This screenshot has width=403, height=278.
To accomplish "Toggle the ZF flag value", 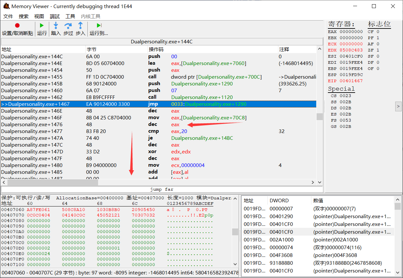I will (378, 50).
